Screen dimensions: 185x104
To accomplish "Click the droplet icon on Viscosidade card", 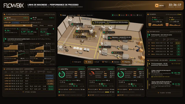I will pos(53,29).
